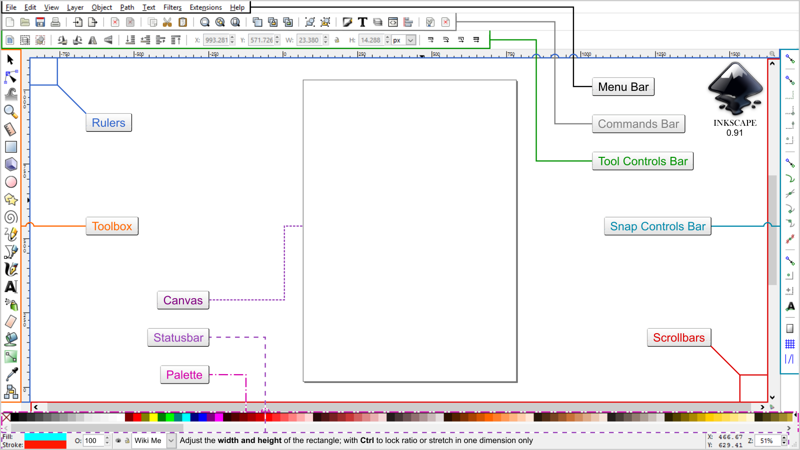Pick the yellow swatch in palette
This screenshot has height=450, width=800.
(153, 417)
